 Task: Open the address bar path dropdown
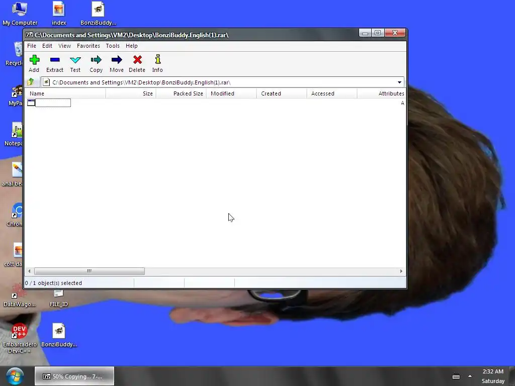click(399, 82)
